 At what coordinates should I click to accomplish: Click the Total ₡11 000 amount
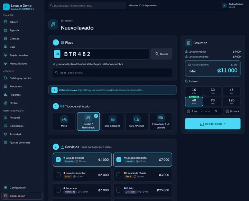[227, 70]
